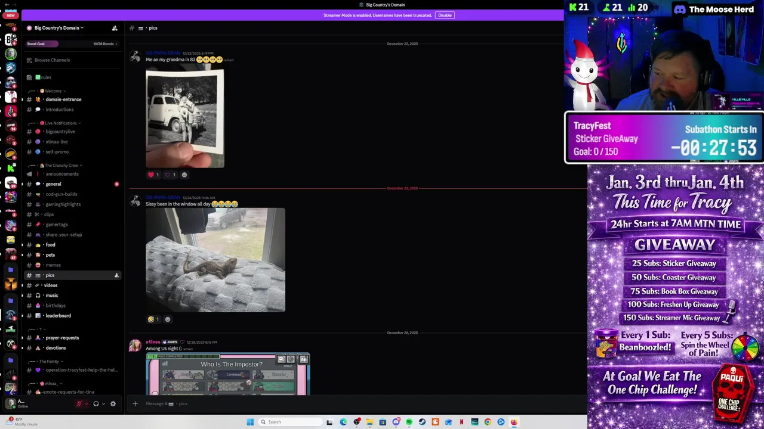The image size is (764, 429).
Task: Open File Explorer from the taskbar
Action: (369, 422)
